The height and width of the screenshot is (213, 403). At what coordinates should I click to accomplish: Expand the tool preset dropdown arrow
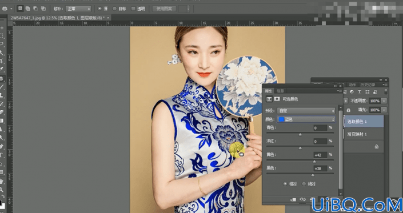coord(11,9)
